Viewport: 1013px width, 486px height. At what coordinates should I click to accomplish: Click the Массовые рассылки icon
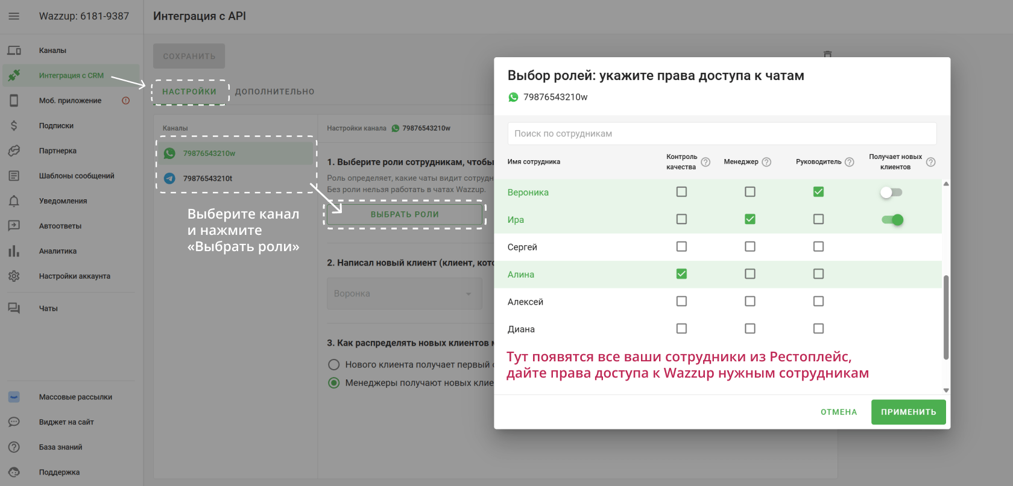point(14,397)
